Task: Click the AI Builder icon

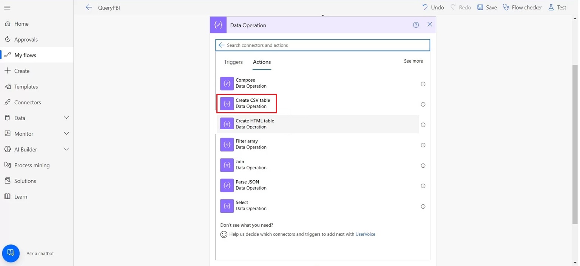Action: [x=8, y=149]
